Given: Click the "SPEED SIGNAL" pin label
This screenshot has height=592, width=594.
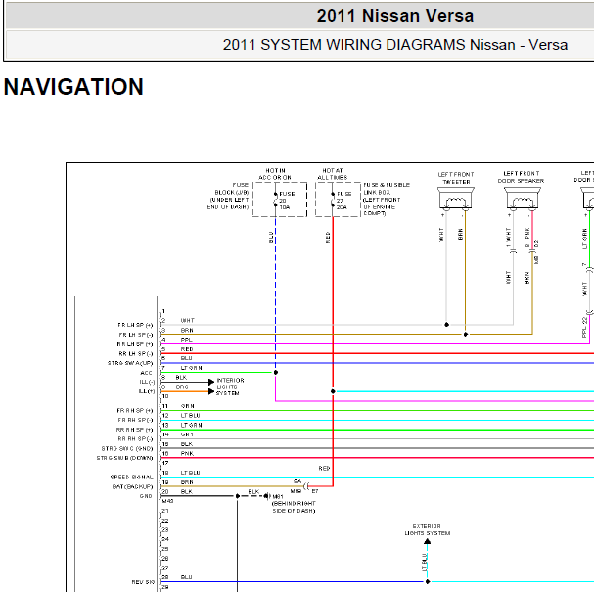Looking at the screenshot, I should point(131,478).
